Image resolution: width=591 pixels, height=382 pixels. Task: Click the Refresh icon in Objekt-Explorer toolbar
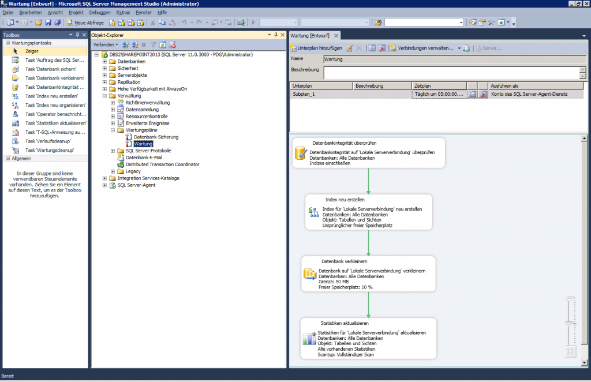pyautogui.click(x=163, y=45)
